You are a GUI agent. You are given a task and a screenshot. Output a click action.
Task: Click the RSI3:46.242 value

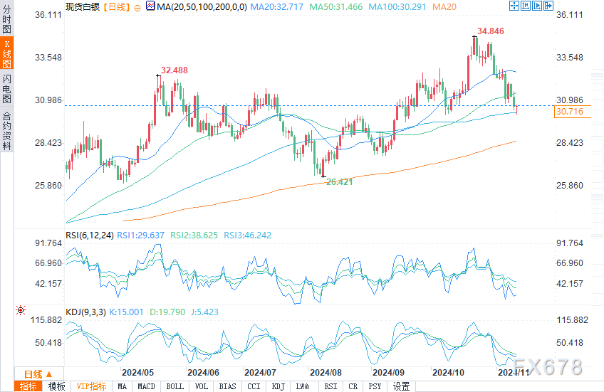[x=248, y=235]
